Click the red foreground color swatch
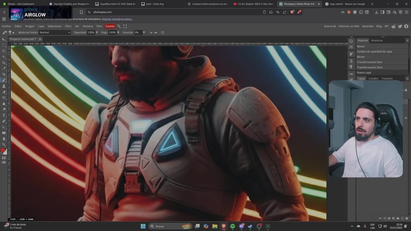This screenshot has height=231, width=411. pyautogui.click(x=3, y=150)
